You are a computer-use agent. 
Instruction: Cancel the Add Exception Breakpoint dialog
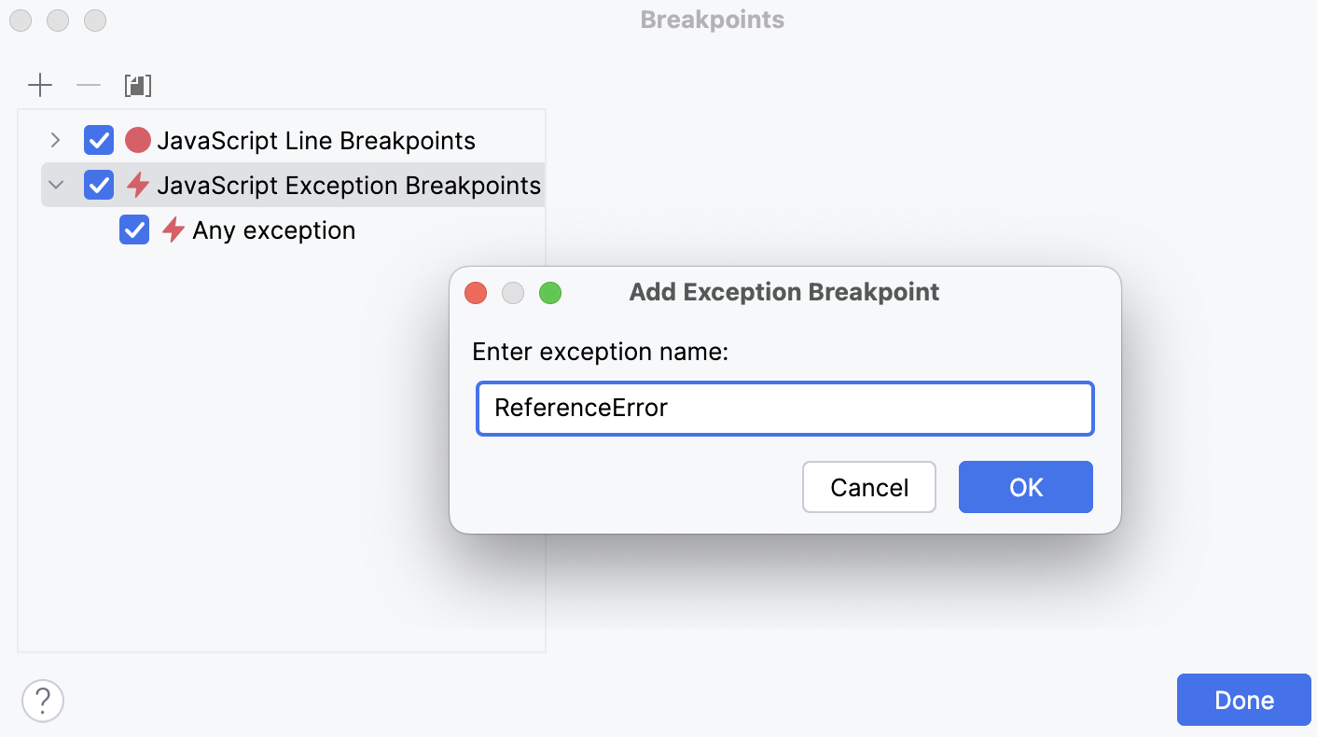pyautogui.click(x=868, y=487)
